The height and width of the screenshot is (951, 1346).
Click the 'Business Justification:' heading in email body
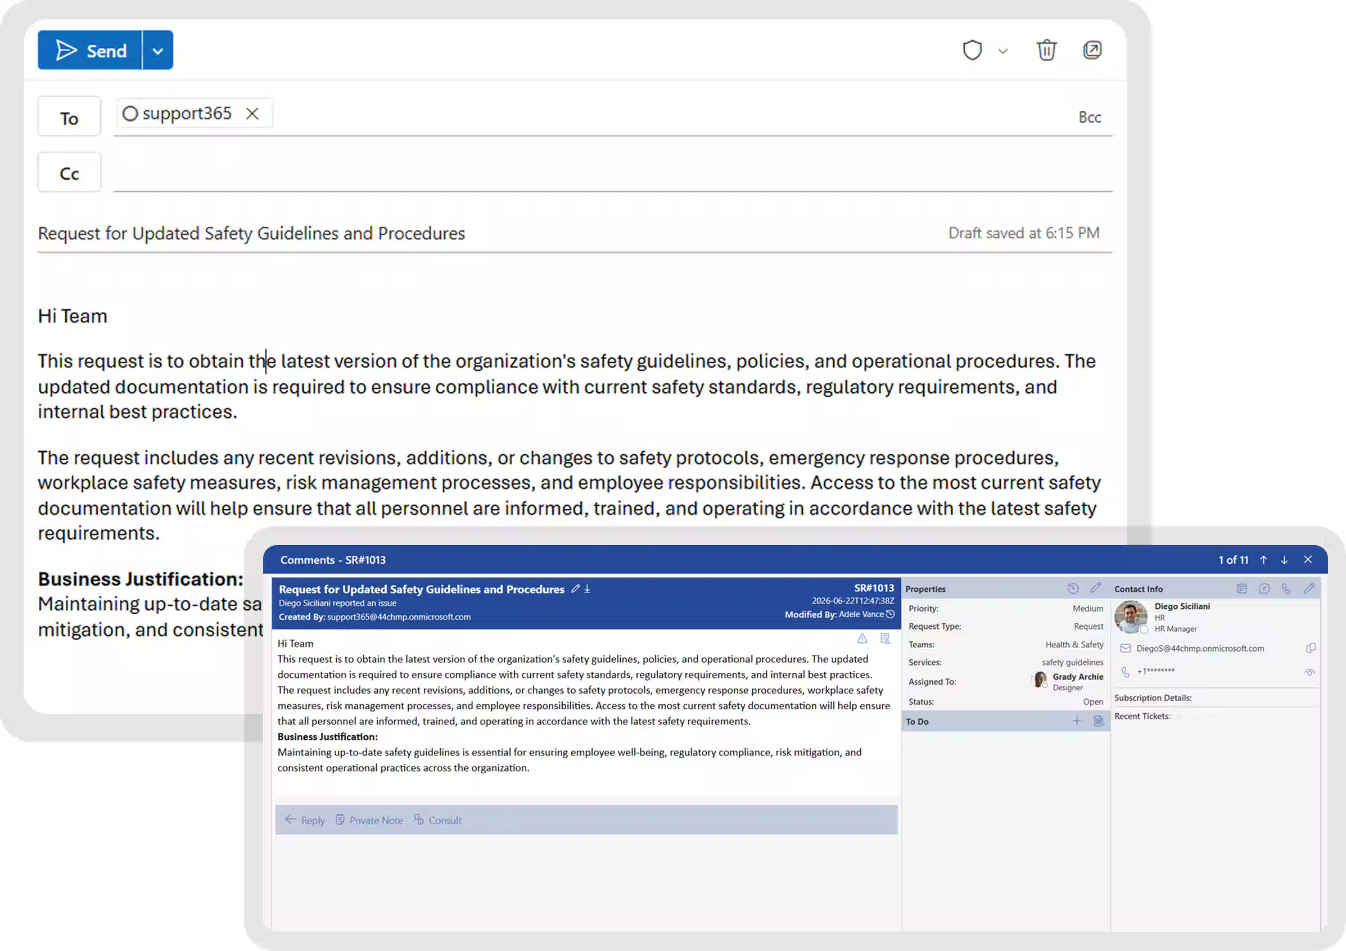(141, 578)
